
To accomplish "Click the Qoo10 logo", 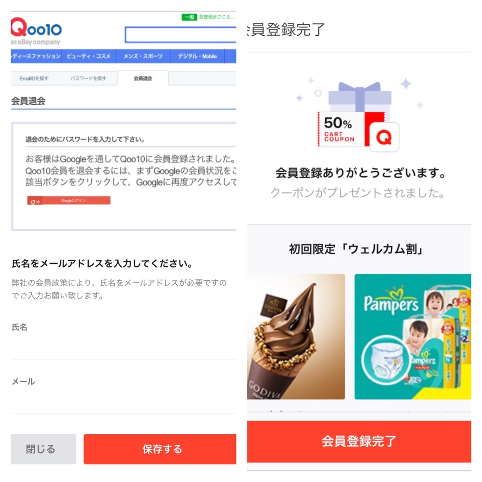I will pyautogui.click(x=36, y=31).
